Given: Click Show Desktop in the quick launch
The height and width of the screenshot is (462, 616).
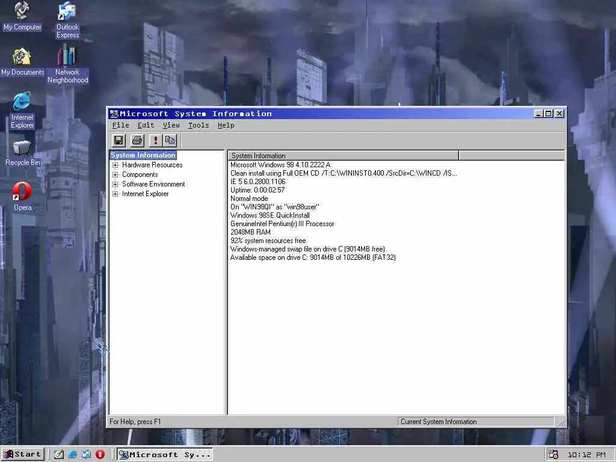Looking at the screenshot, I should [58, 455].
